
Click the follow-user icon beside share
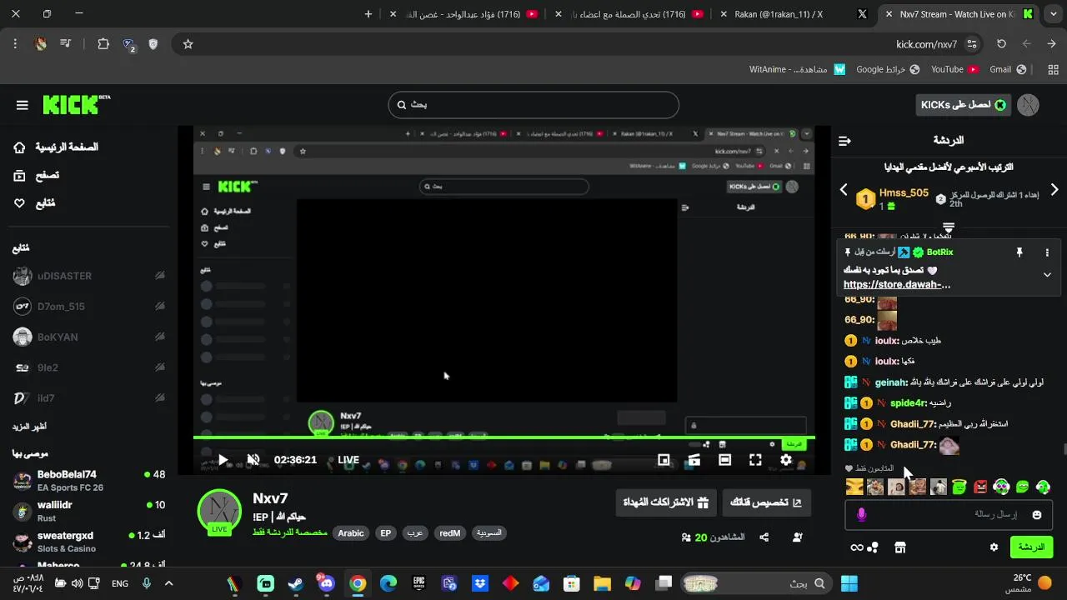(798, 537)
